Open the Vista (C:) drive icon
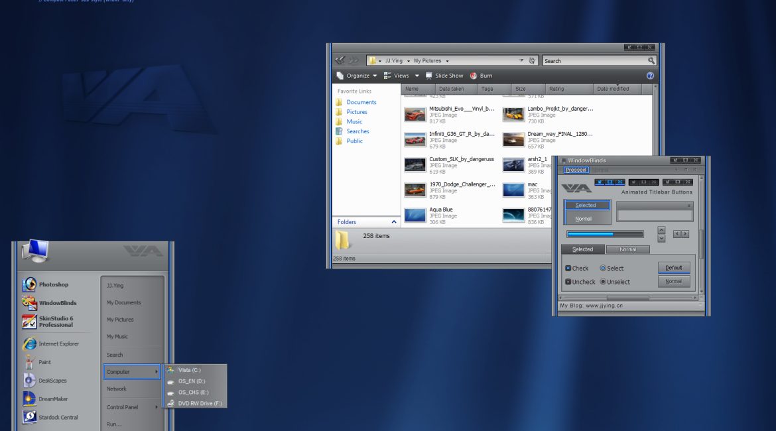 click(x=170, y=369)
